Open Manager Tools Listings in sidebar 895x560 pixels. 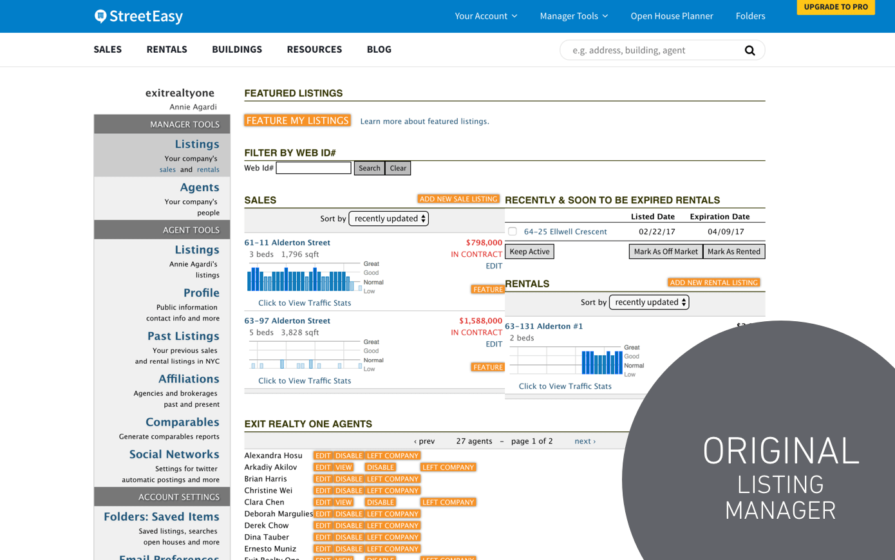coord(197,144)
